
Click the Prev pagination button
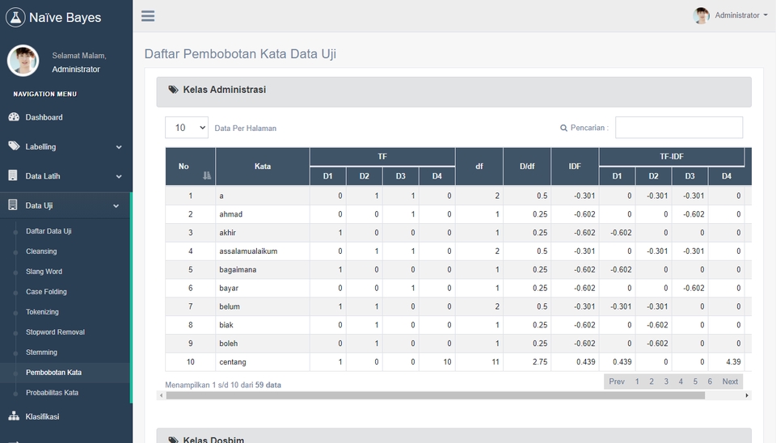click(617, 382)
